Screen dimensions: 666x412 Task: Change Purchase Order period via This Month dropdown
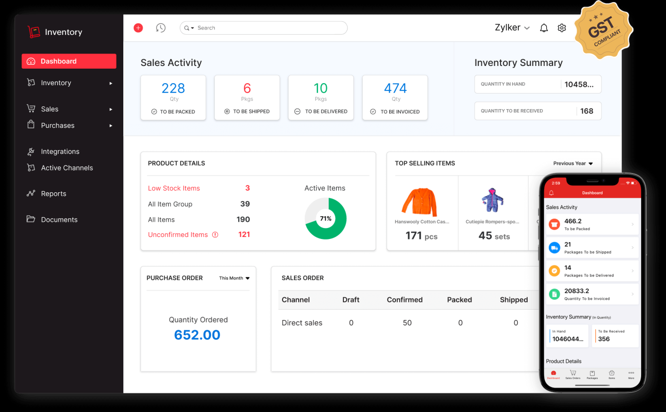(x=234, y=278)
